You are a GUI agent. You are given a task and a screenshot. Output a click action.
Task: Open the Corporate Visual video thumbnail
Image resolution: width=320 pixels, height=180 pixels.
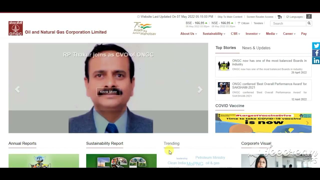[x=276, y=161]
